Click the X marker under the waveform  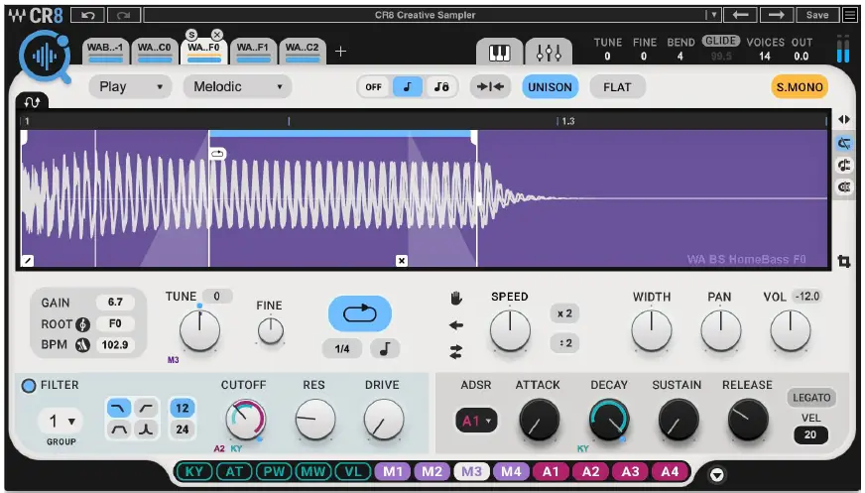(402, 261)
